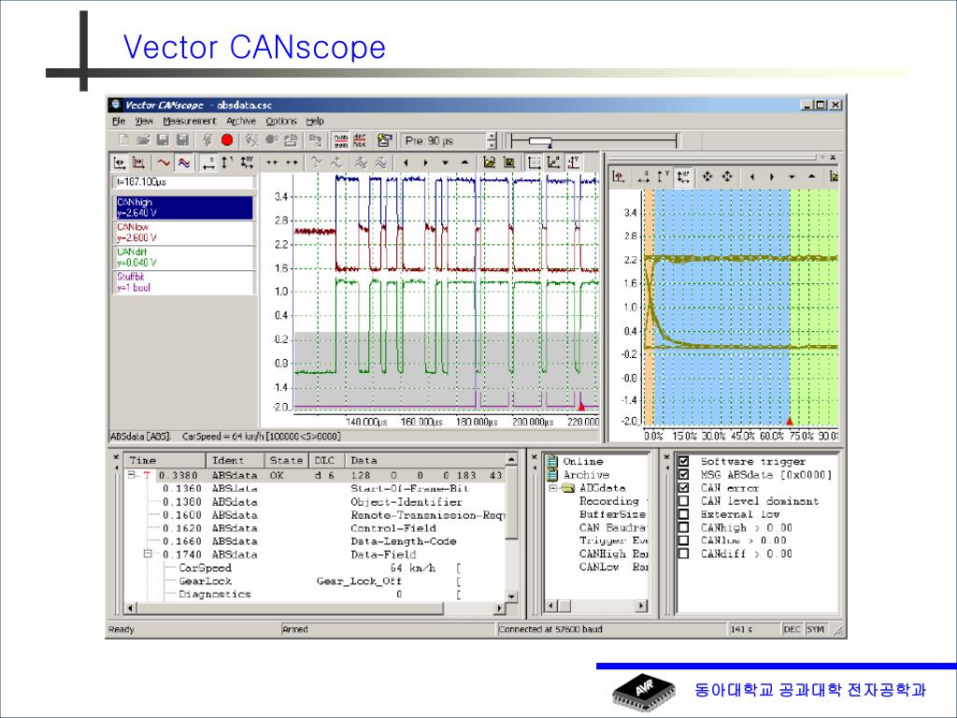This screenshot has width=957, height=718.
Task: Click the State column header
Action: pyautogui.click(x=286, y=460)
